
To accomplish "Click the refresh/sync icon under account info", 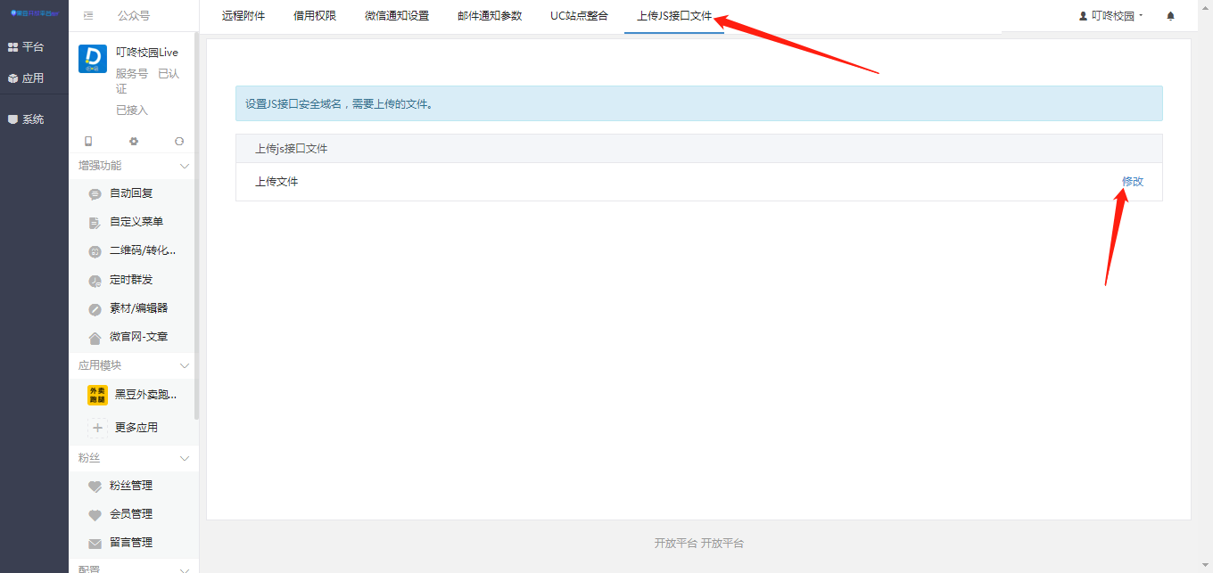I will click(x=179, y=142).
